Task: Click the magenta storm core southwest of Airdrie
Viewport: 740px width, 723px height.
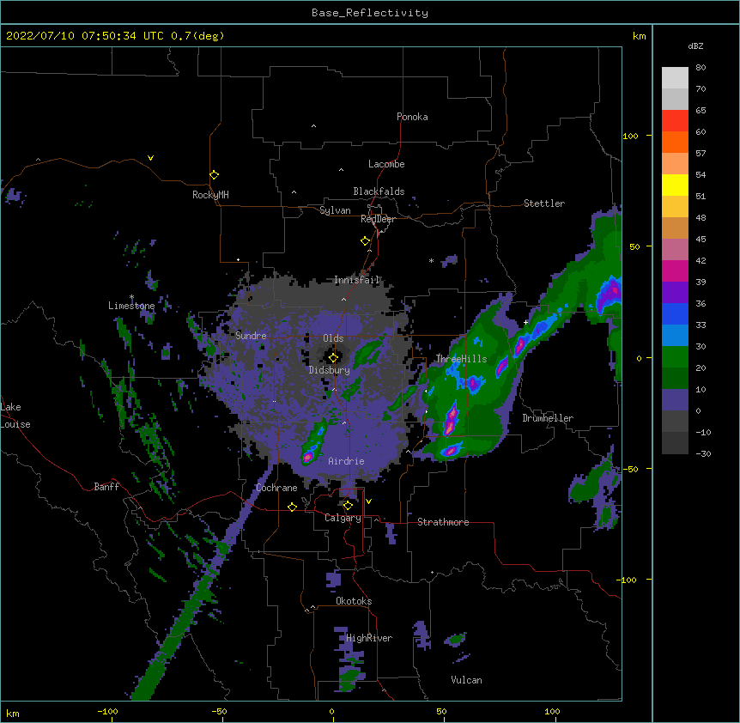Action: pyautogui.click(x=308, y=456)
